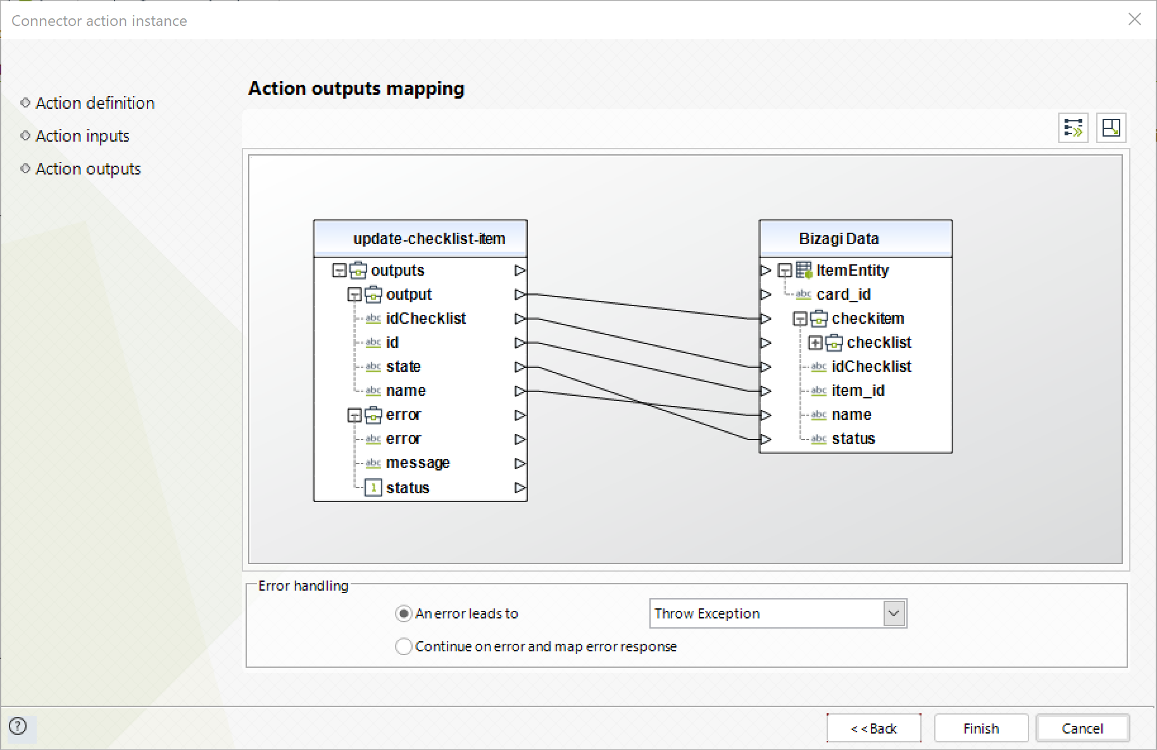Expand the checklist node
Viewport: 1157px width, 750px height.
815,343
